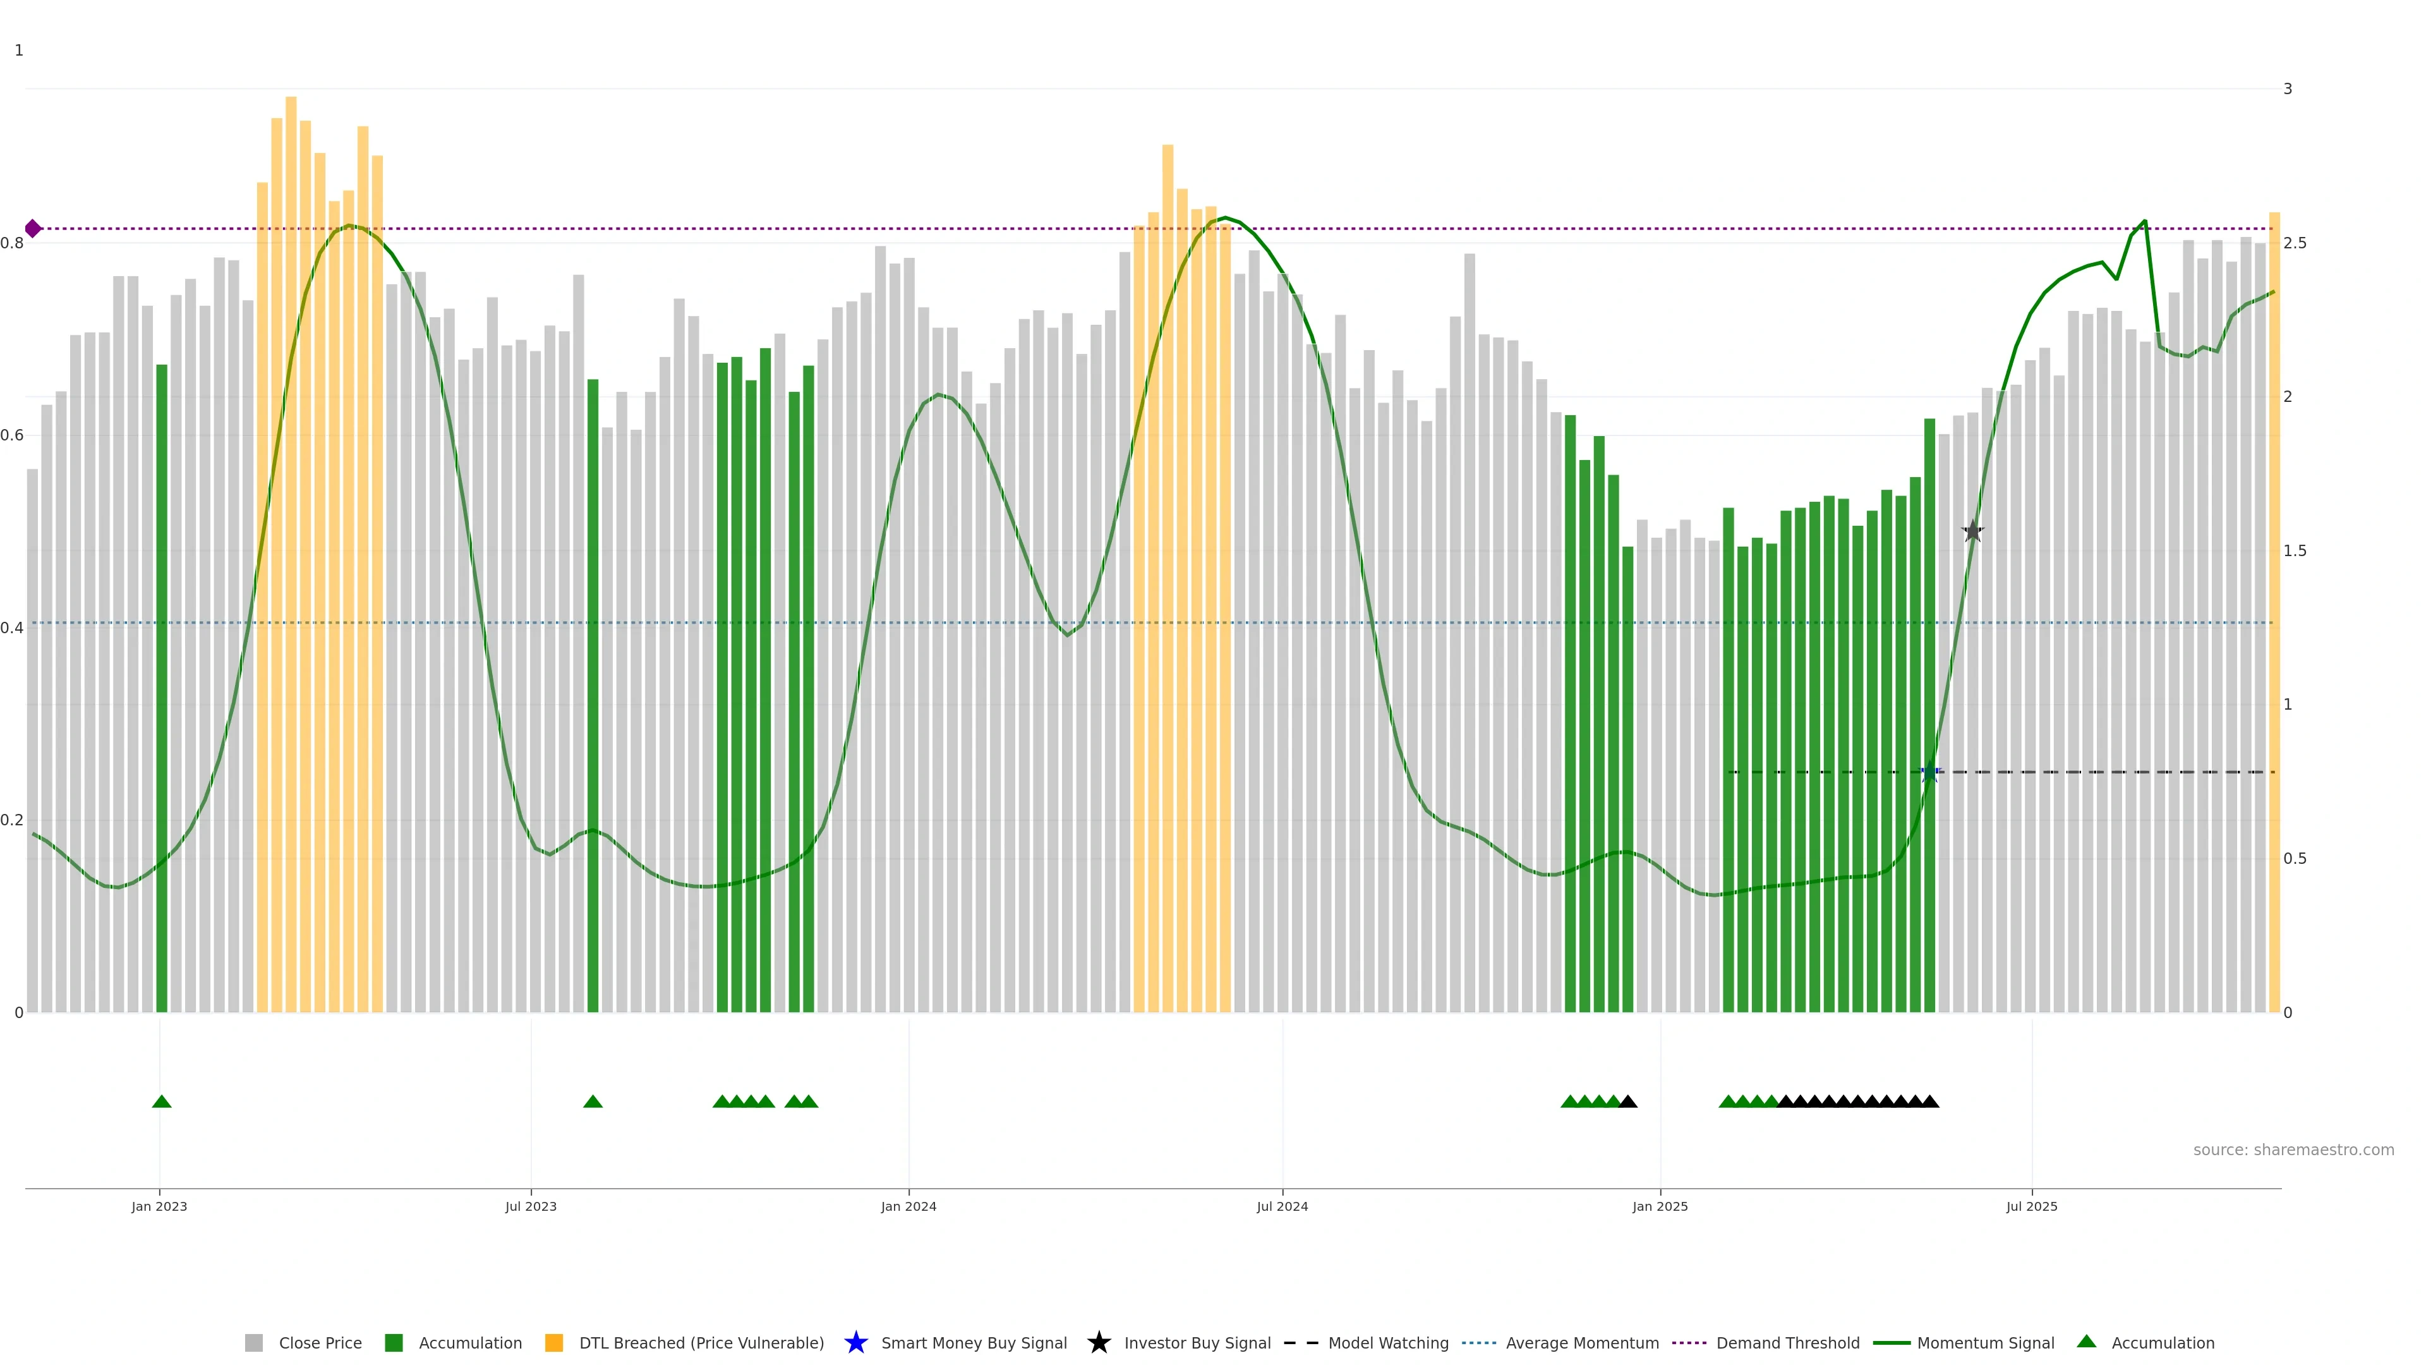Click the lone green triangle after Jul 2023
Viewport: 2426px width, 1365px height.
[x=593, y=1101]
